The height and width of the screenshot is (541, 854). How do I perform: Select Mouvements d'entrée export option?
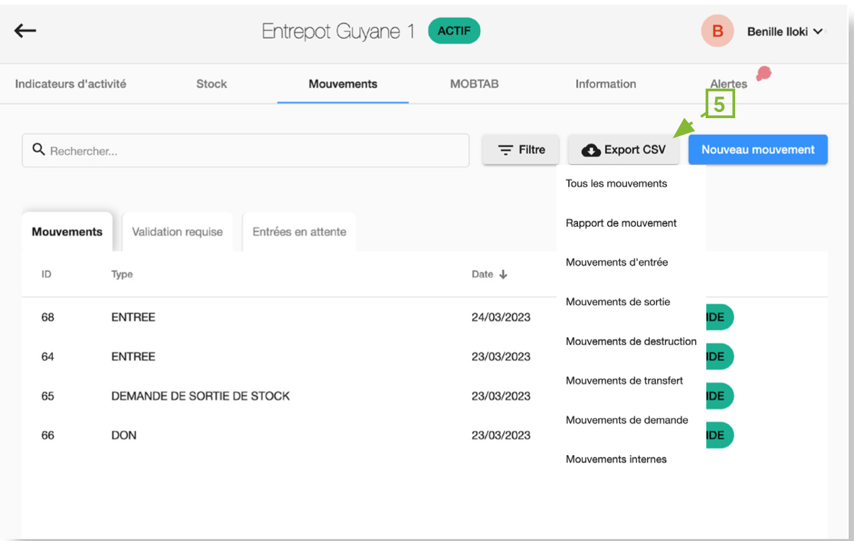click(616, 262)
